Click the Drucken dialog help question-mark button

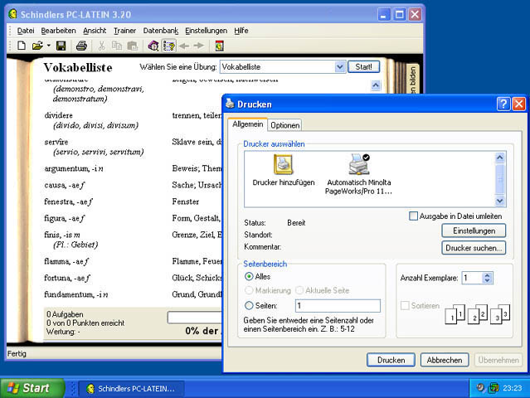(x=503, y=104)
